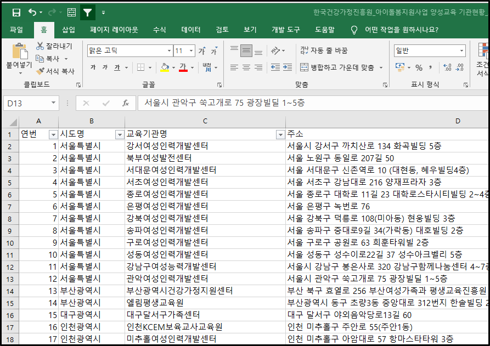This screenshot has width=490, height=346.
Task: Click the align left icon
Action: coord(234,67)
